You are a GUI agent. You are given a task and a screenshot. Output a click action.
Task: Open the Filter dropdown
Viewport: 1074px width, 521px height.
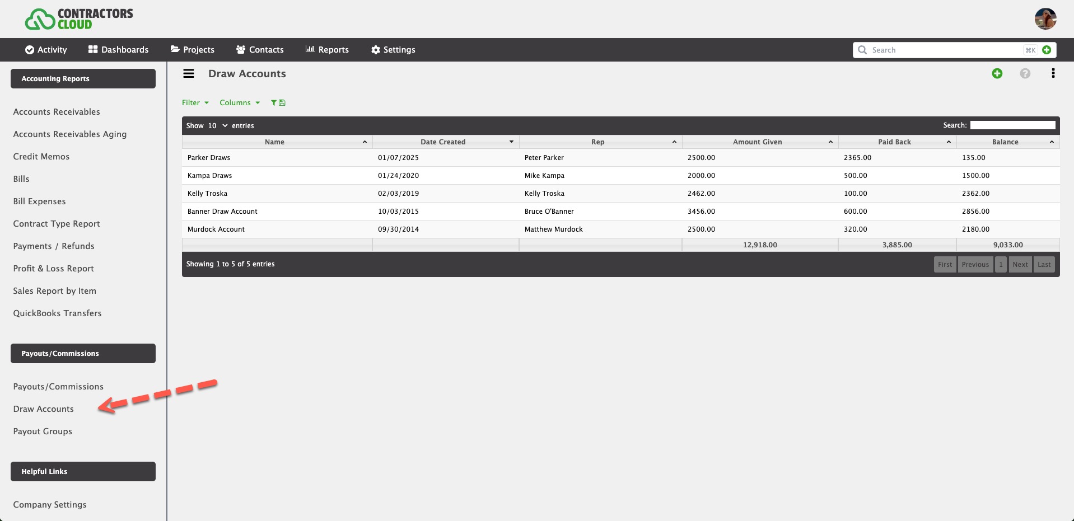(x=195, y=102)
